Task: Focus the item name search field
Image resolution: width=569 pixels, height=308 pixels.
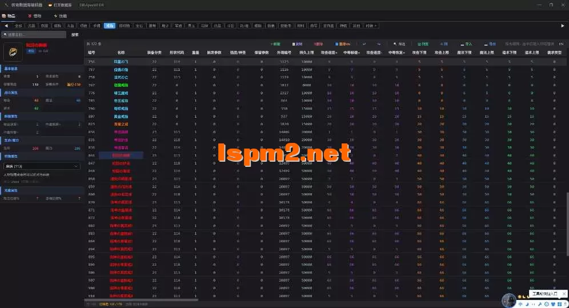Action: click(x=34, y=34)
